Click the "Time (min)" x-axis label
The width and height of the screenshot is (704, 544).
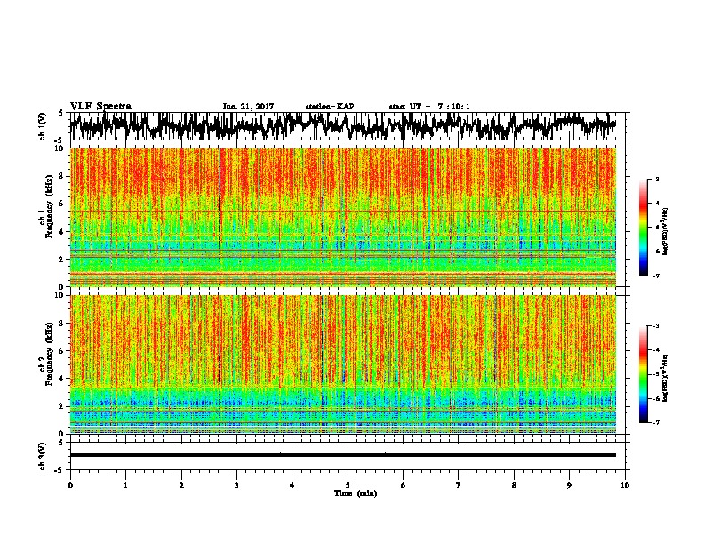[356, 493]
